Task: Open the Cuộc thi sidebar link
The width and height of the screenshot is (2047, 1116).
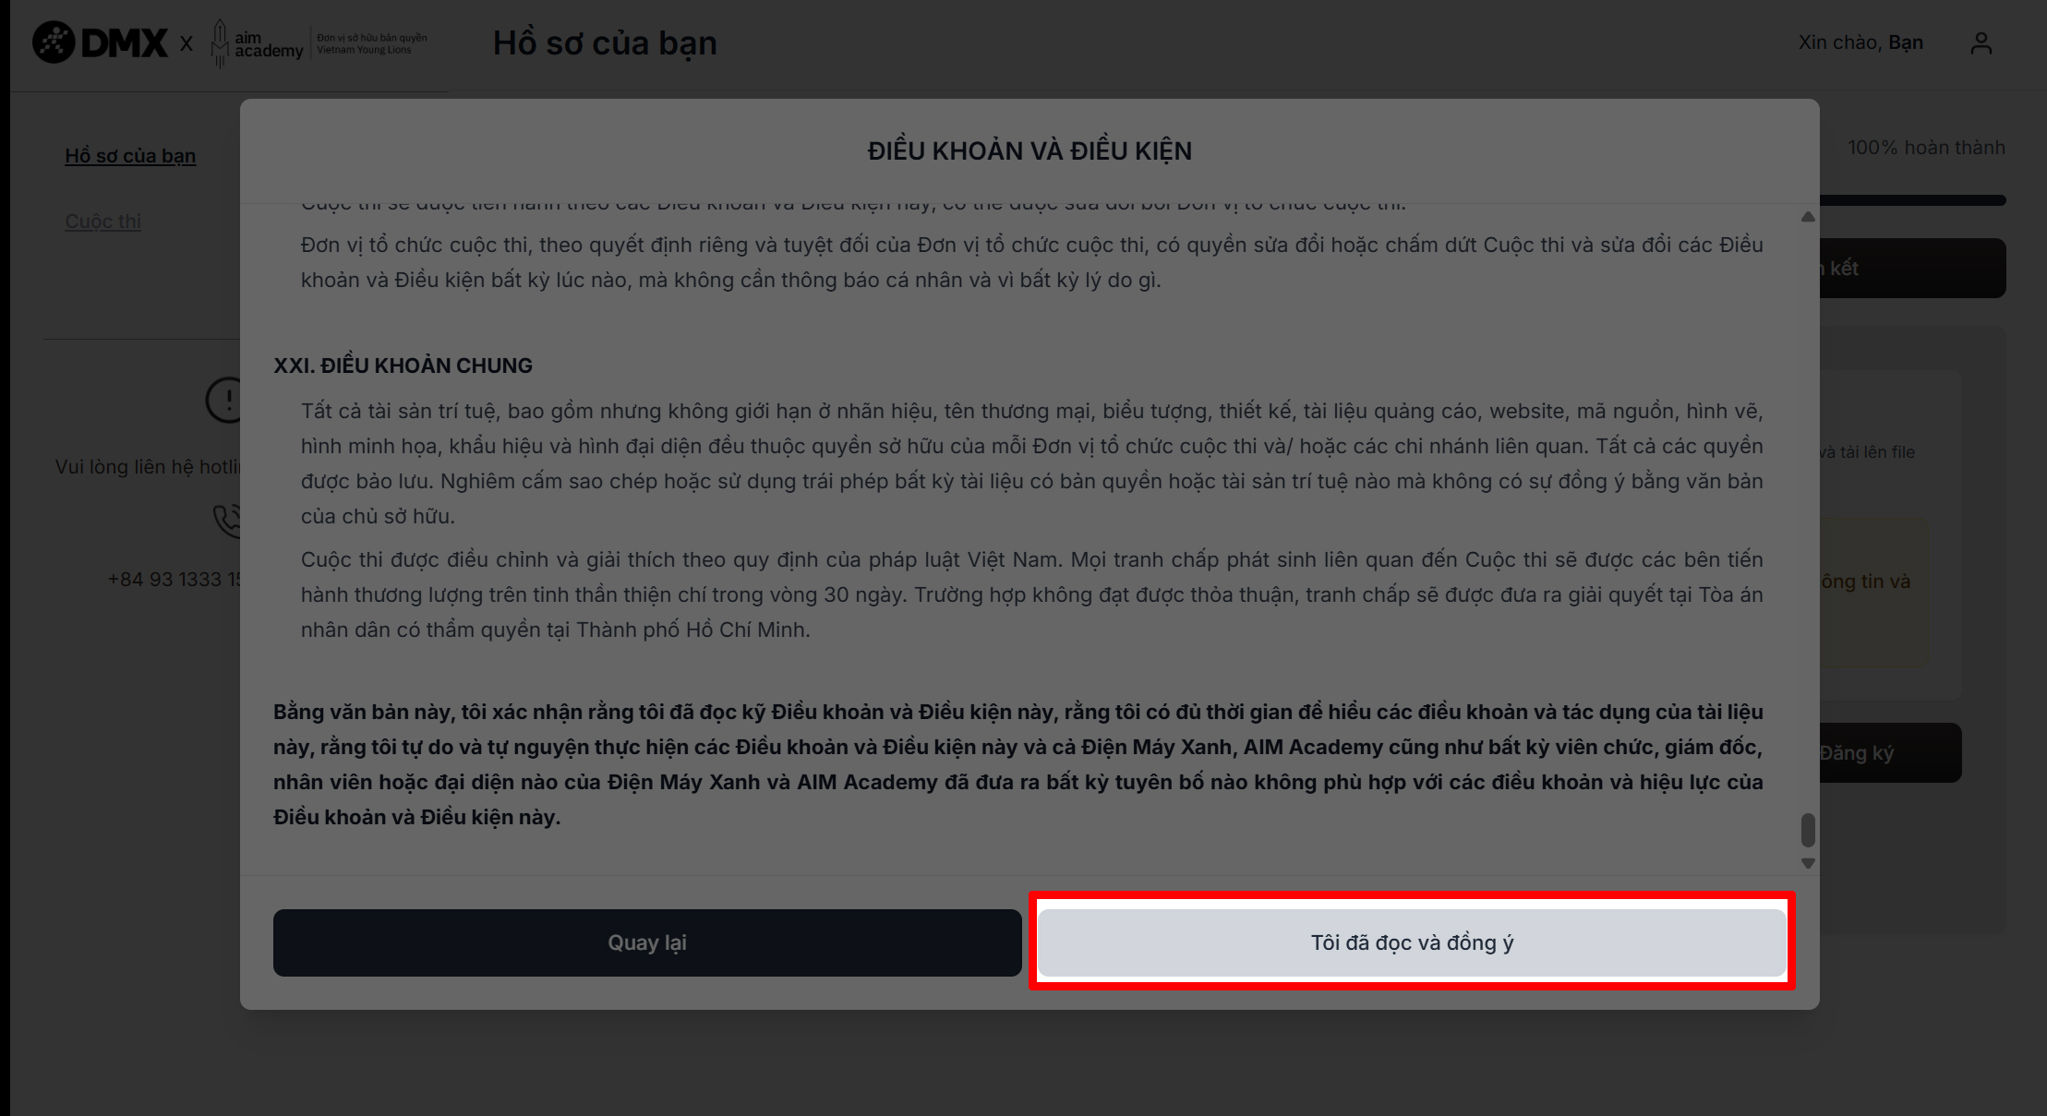Action: [x=102, y=222]
